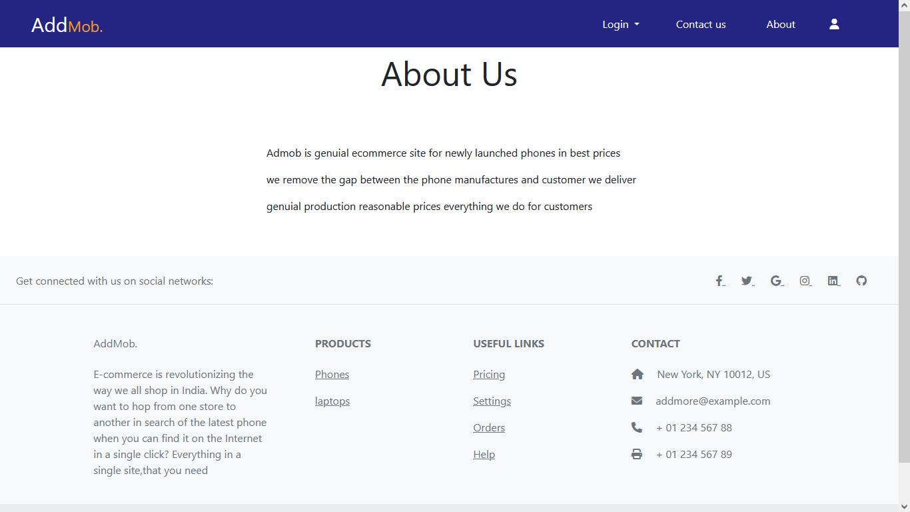Screen dimensions: 910x512
Task: Open the Facebook social icon
Action: 719,281
